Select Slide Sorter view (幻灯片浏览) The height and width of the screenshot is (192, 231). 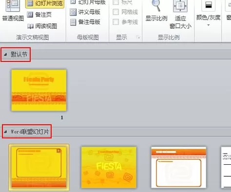(45, 3)
